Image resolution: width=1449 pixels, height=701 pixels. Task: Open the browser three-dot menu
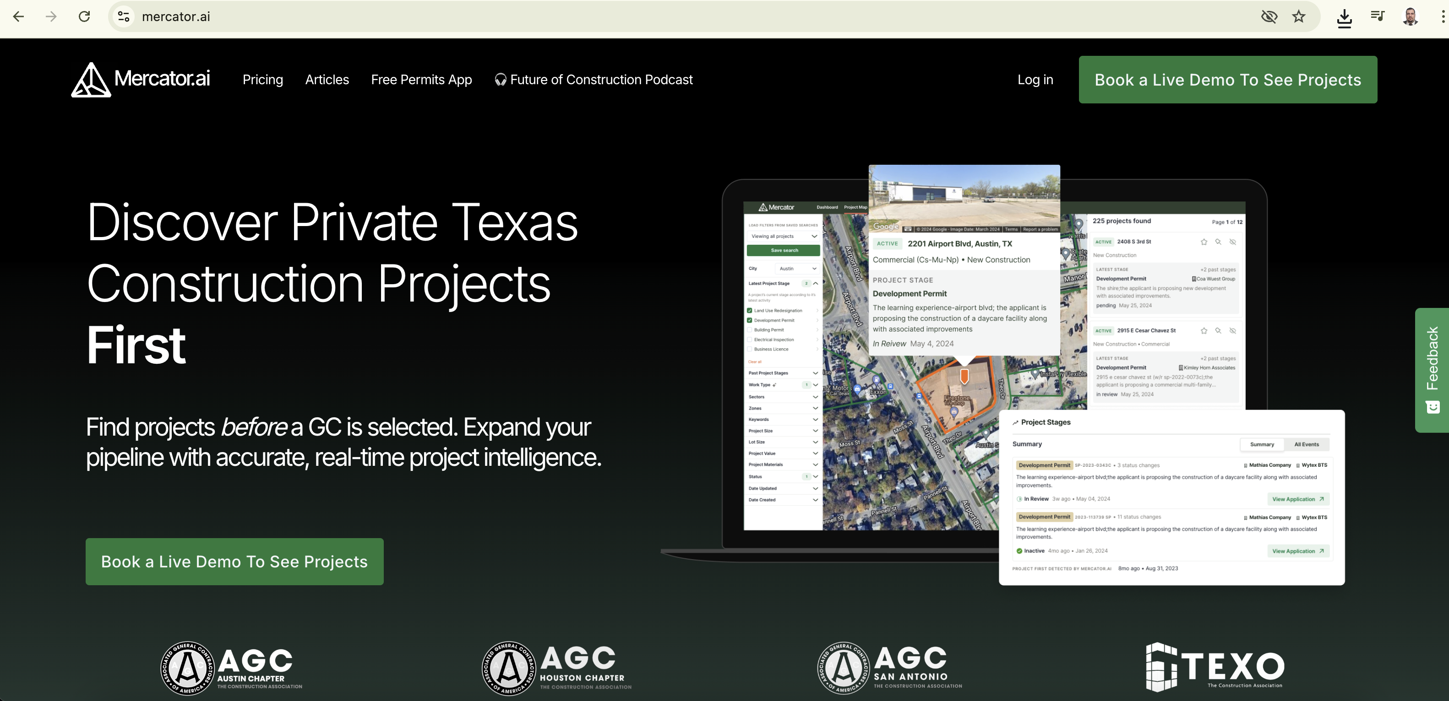tap(1443, 16)
